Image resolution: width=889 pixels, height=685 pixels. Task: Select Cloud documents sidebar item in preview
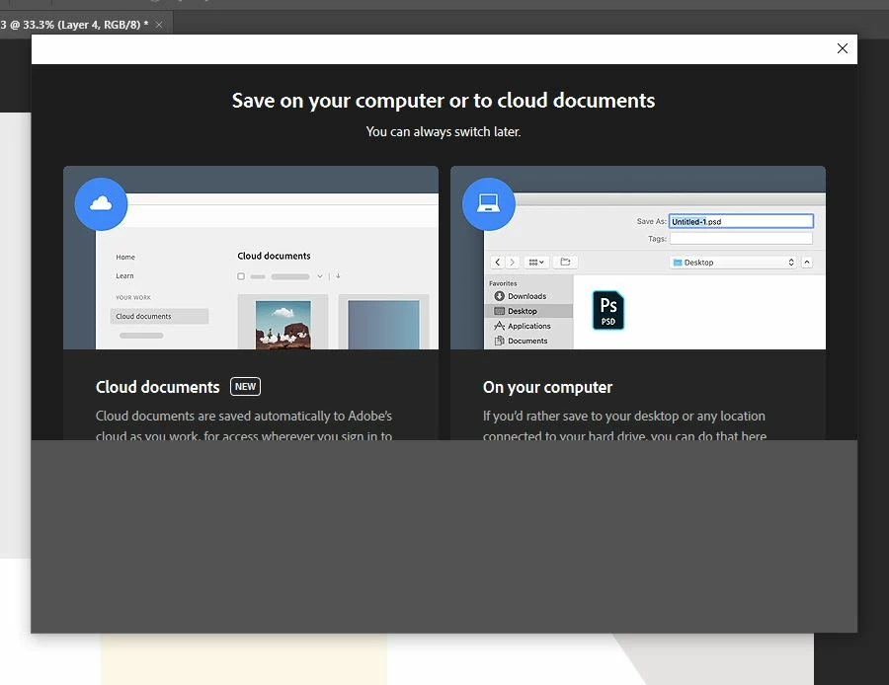159,316
